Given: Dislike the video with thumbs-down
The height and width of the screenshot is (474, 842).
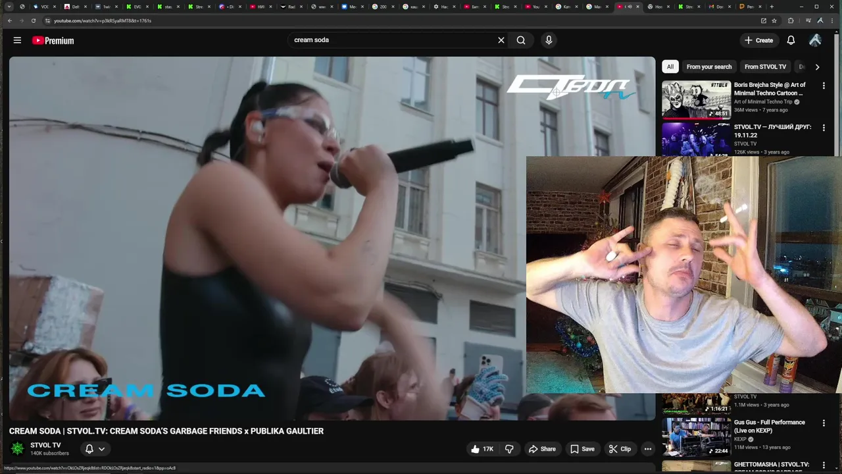Looking at the screenshot, I should (x=509, y=449).
